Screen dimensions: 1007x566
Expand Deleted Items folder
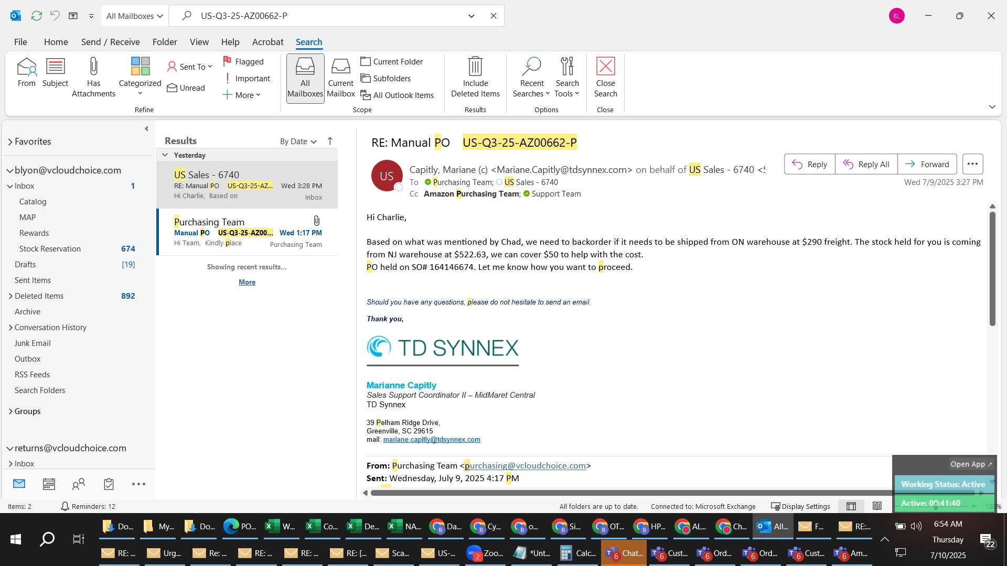(x=10, y=296)
